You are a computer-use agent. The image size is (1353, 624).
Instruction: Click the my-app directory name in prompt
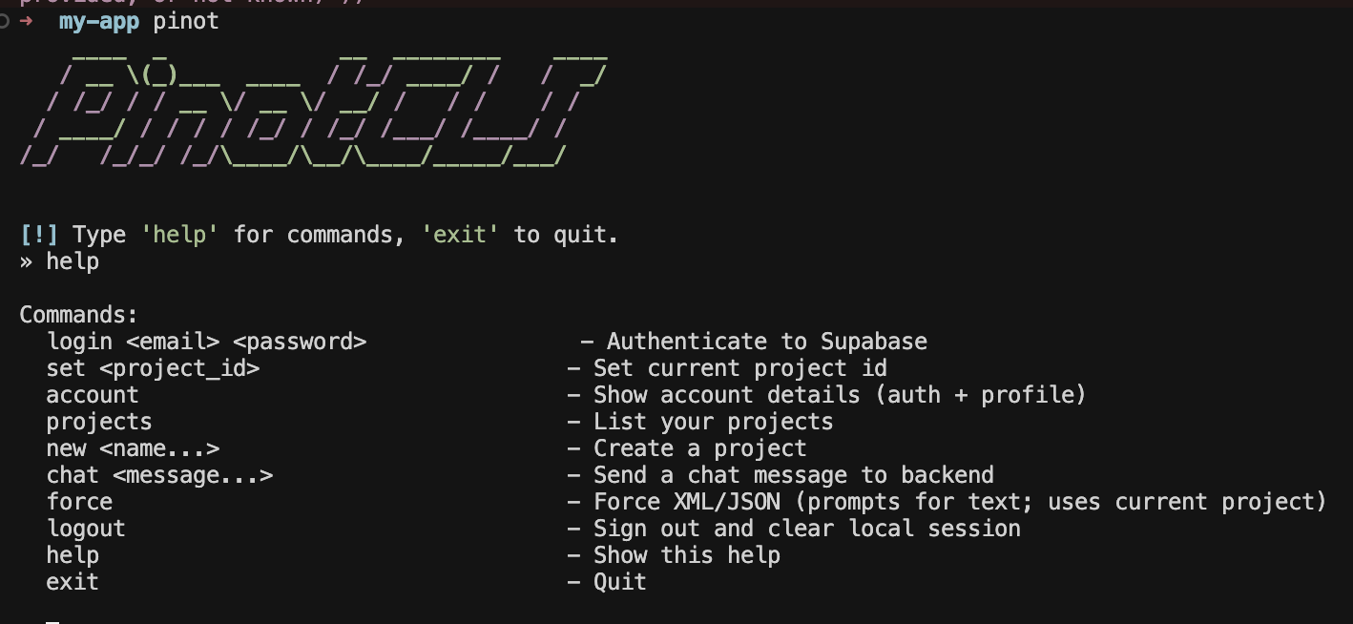tap(98, 21)
